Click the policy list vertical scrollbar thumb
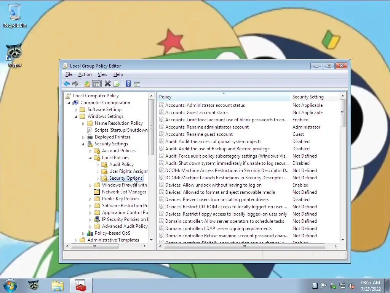Viewport: 390px width, 293px height. [342, 113]
